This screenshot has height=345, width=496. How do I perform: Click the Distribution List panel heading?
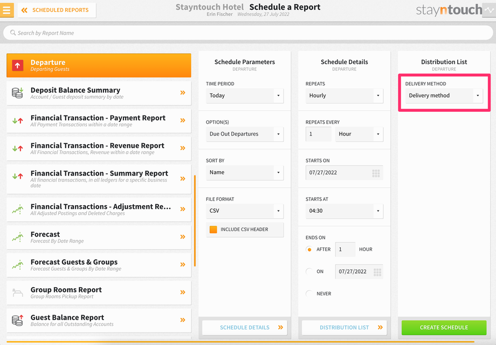pos(444,62)
